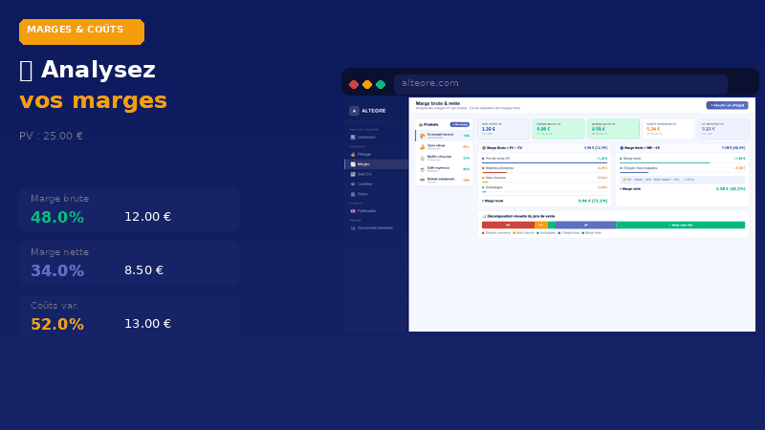Screen dimensions: 765x430
Task: Click the small button beside Produits header
Action: tap(460, 124)
